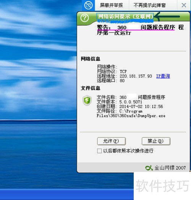
Task: Click the 网络访问提示 dialog title
Action: coord(126,16)
